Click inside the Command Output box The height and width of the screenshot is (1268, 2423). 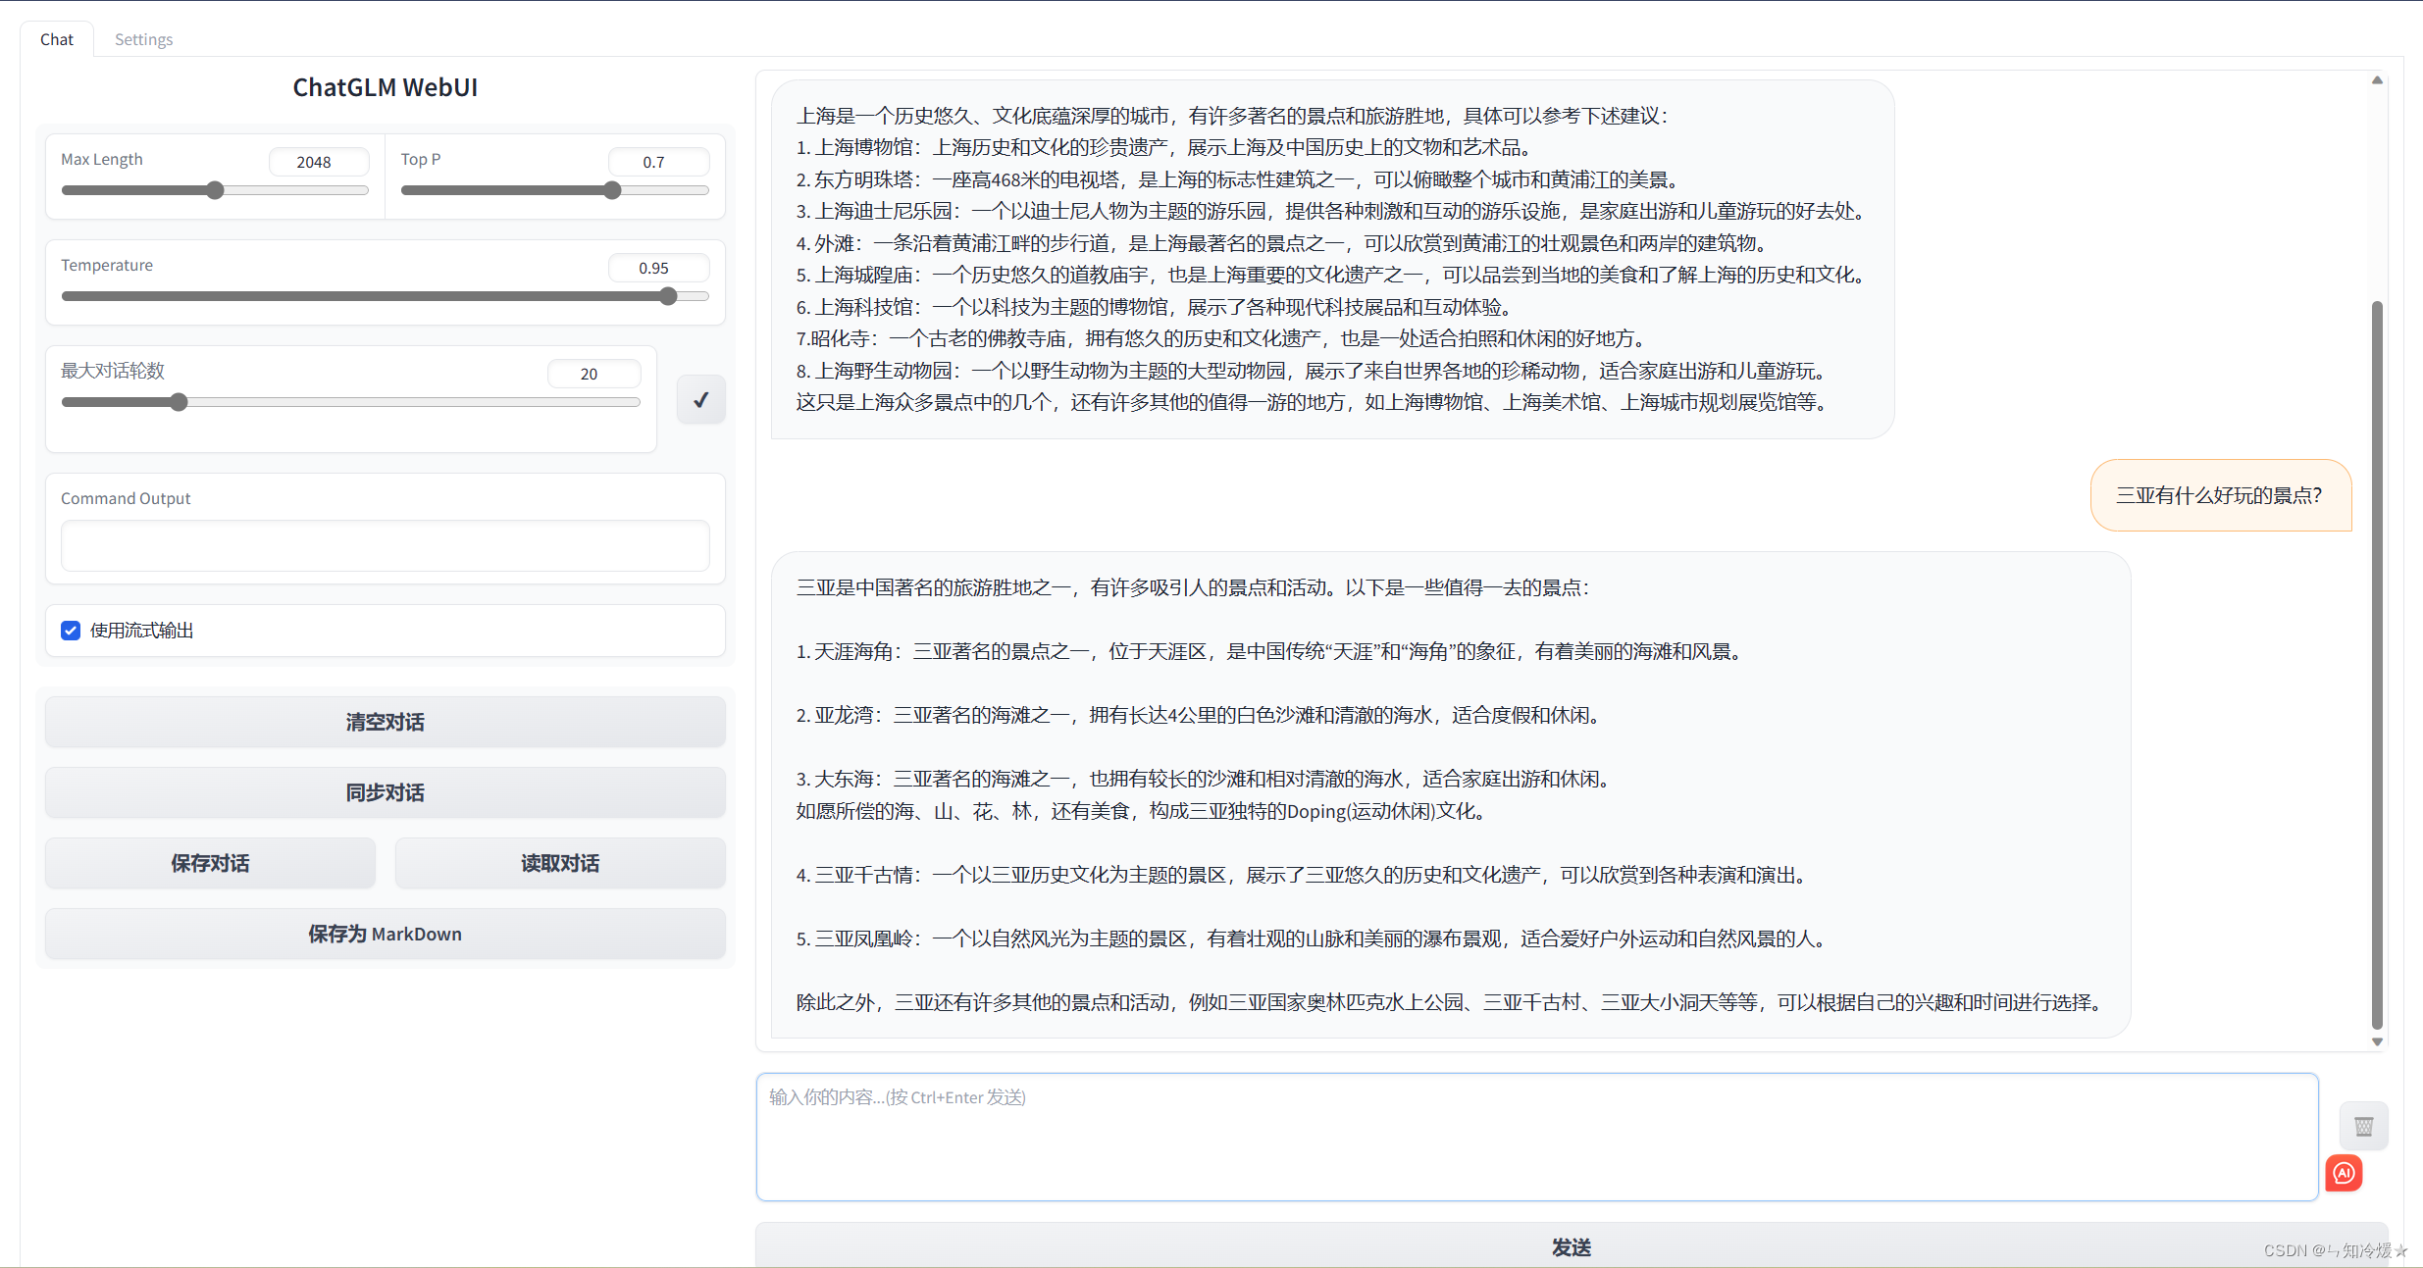tap(385, 545)
